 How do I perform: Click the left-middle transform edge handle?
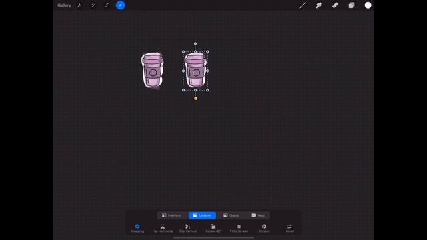183,71
